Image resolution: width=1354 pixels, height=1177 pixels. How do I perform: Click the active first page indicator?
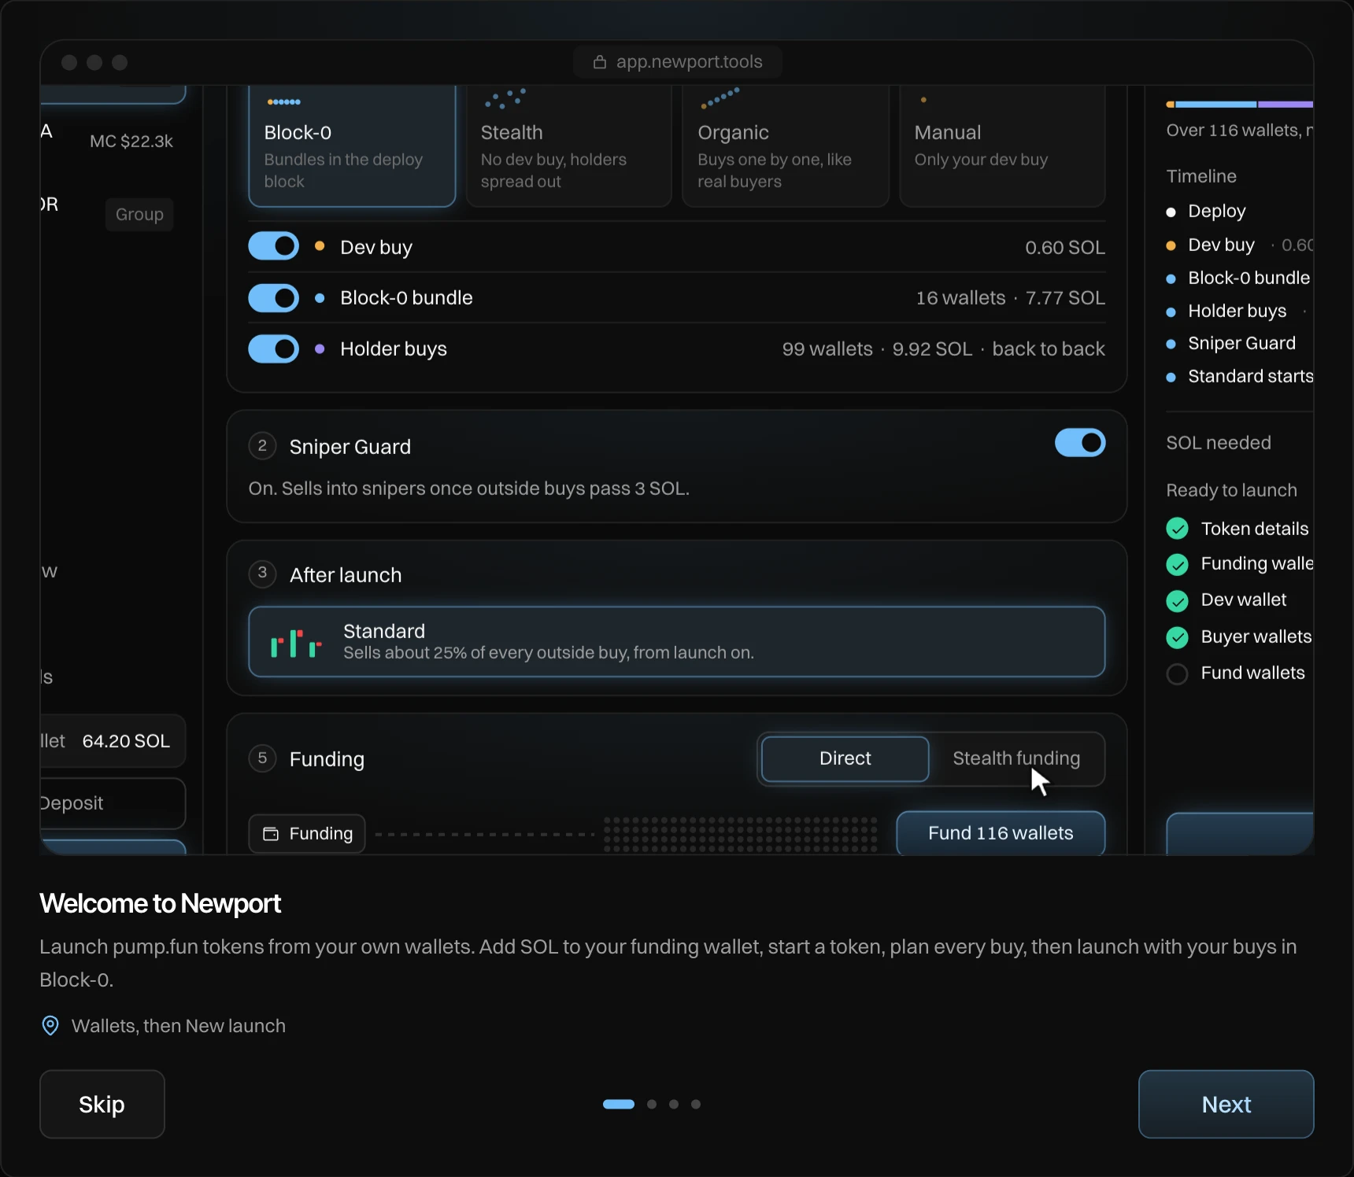(x=619, y=1104)
